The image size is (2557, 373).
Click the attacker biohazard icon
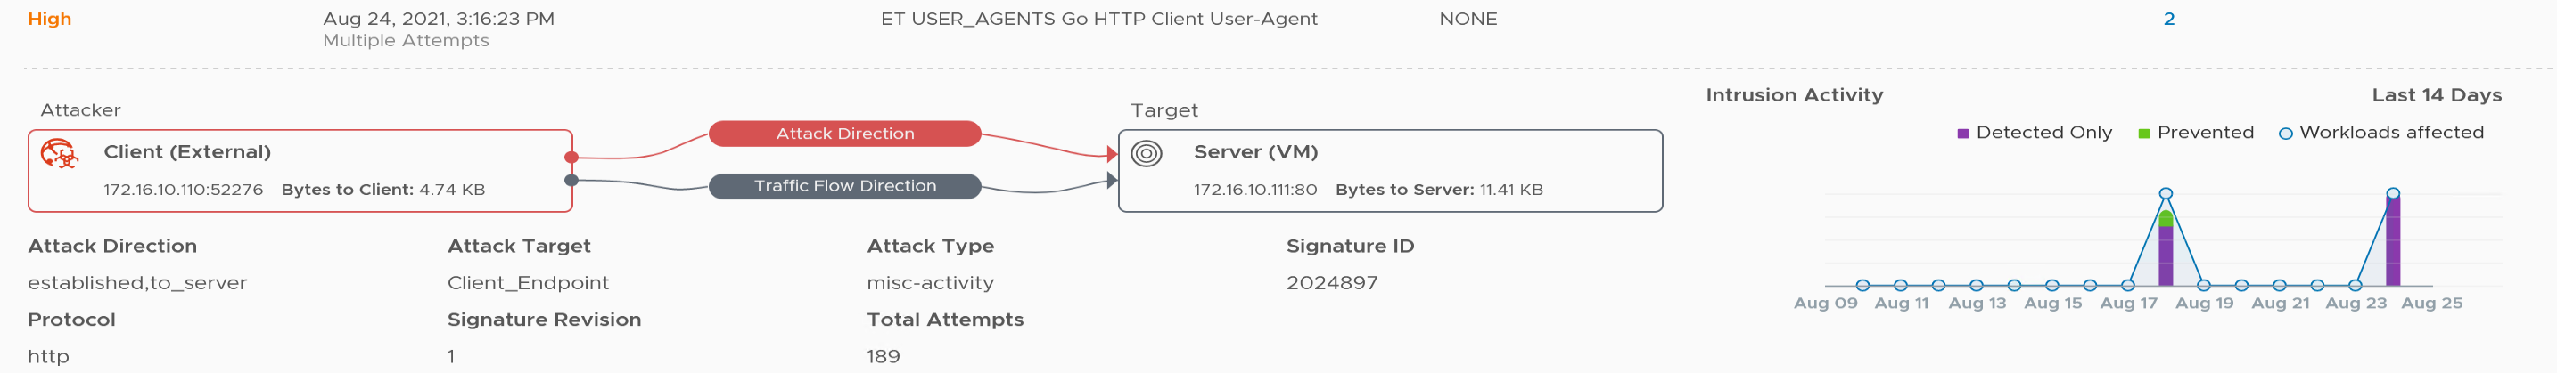click(x=59, y=154)
